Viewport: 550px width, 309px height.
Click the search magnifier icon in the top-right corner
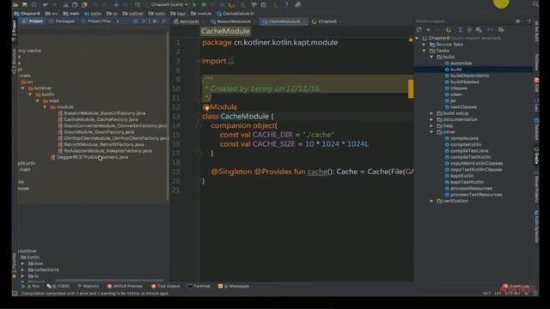(x=535, y=4)
